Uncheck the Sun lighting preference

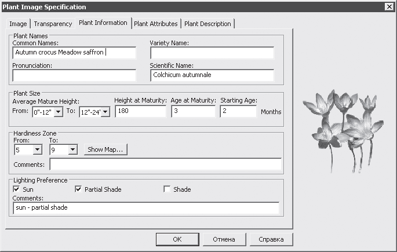click(16, 189)
